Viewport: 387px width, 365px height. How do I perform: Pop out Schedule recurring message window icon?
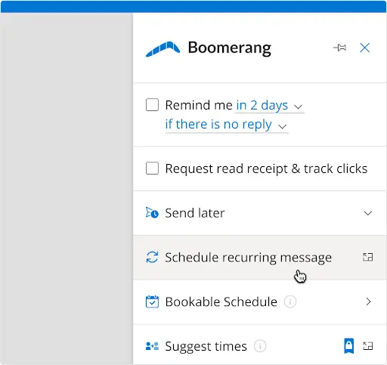pyautogui.click(x=368, y=257)
